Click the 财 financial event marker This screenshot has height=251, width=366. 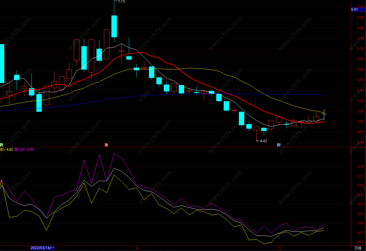(x=279, y=145)
